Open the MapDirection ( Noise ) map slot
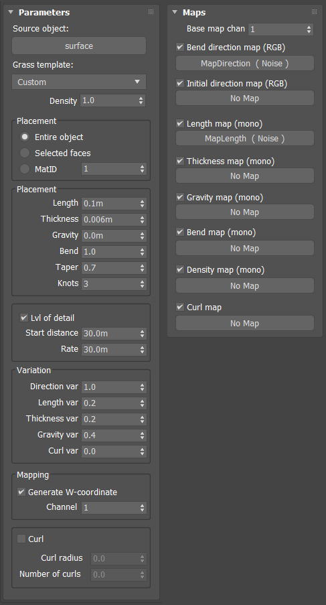 point(245,63)
